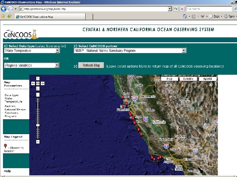Click the Home icon in the toolbar

click(x=185, y=16)
